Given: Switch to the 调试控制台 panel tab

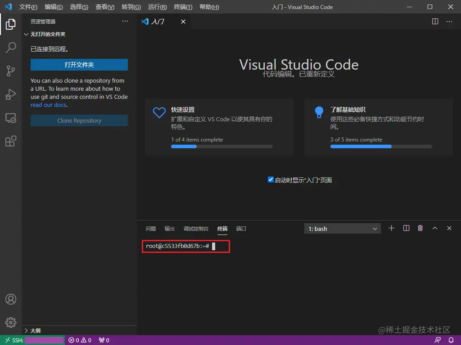Looking at the screenshot, I should [x=196, y=229].
